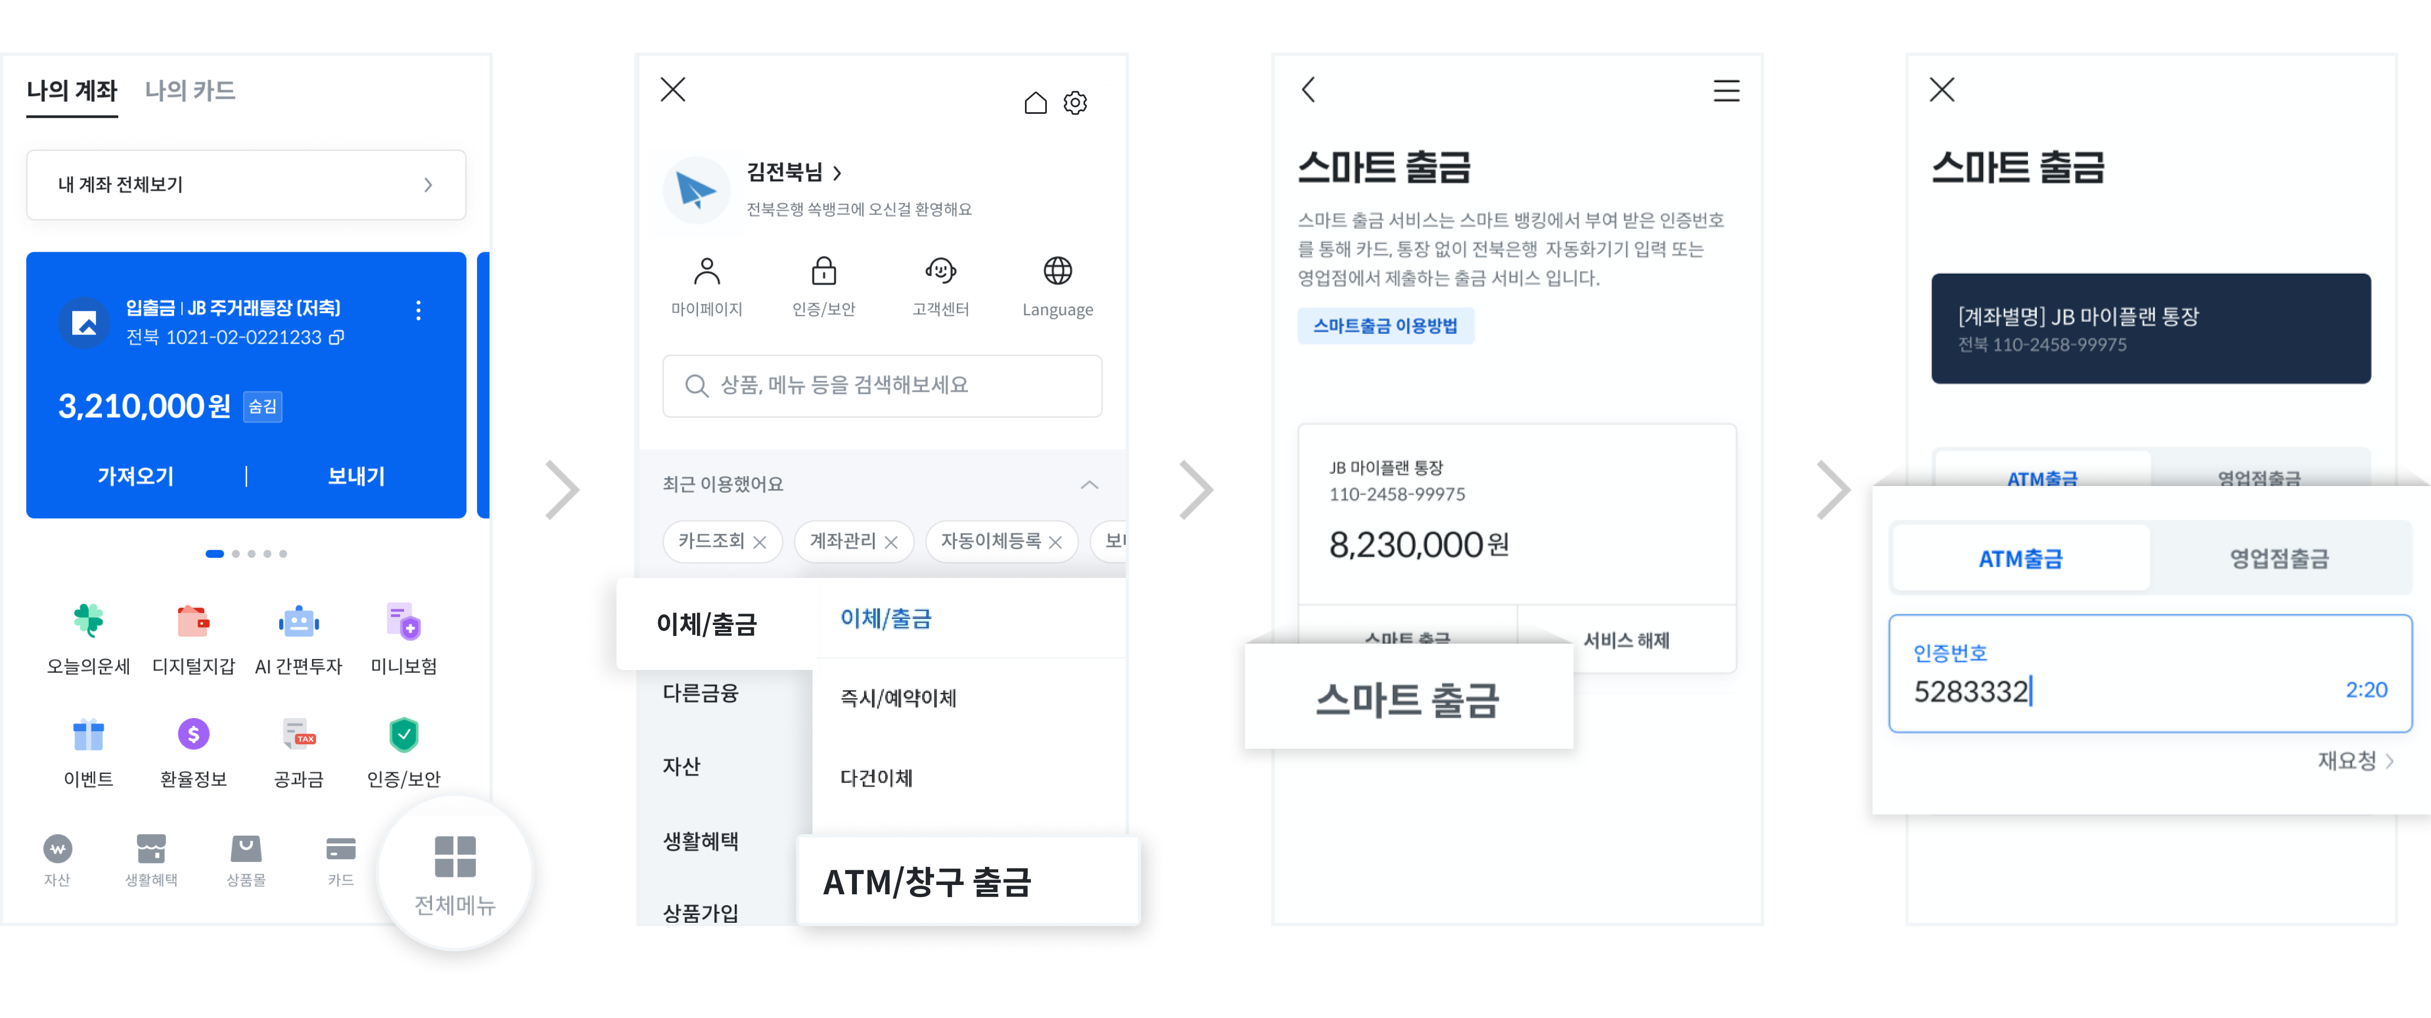The image size is (2431, 1018).
Task: Toggle balance hiding with 숨김
Action: pyautogui.click(x=261, y=407)
